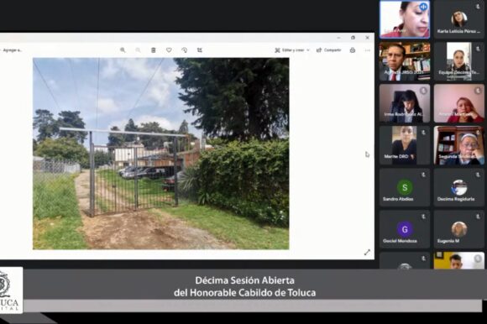Select Gociel Mendoza participant tile

pos(405,229)
